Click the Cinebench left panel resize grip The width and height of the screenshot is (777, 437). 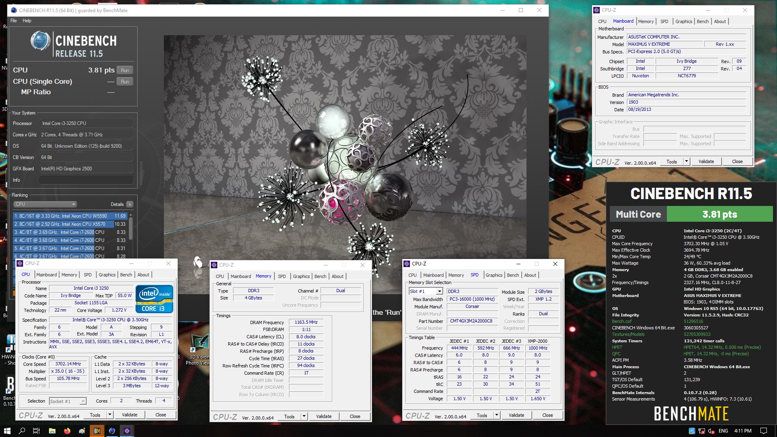tap(141, 173)
